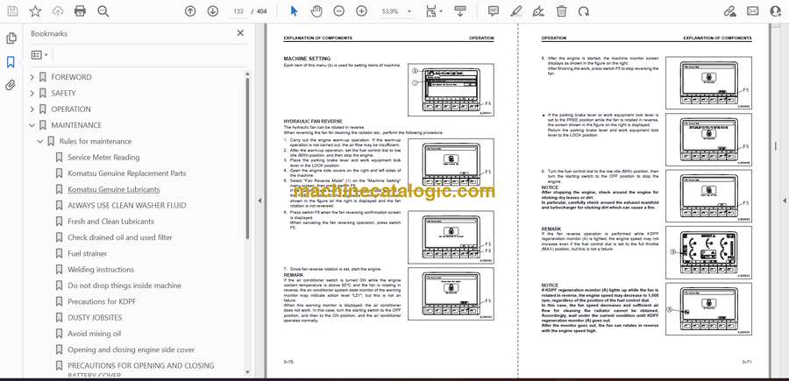Expand the FOREWORD bookmark
Screen dimensions: 789x381
pyautogui.click(x=32, y=77)
